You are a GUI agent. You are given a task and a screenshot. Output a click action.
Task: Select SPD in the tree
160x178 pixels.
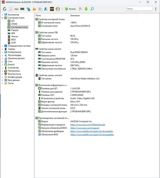13,33
